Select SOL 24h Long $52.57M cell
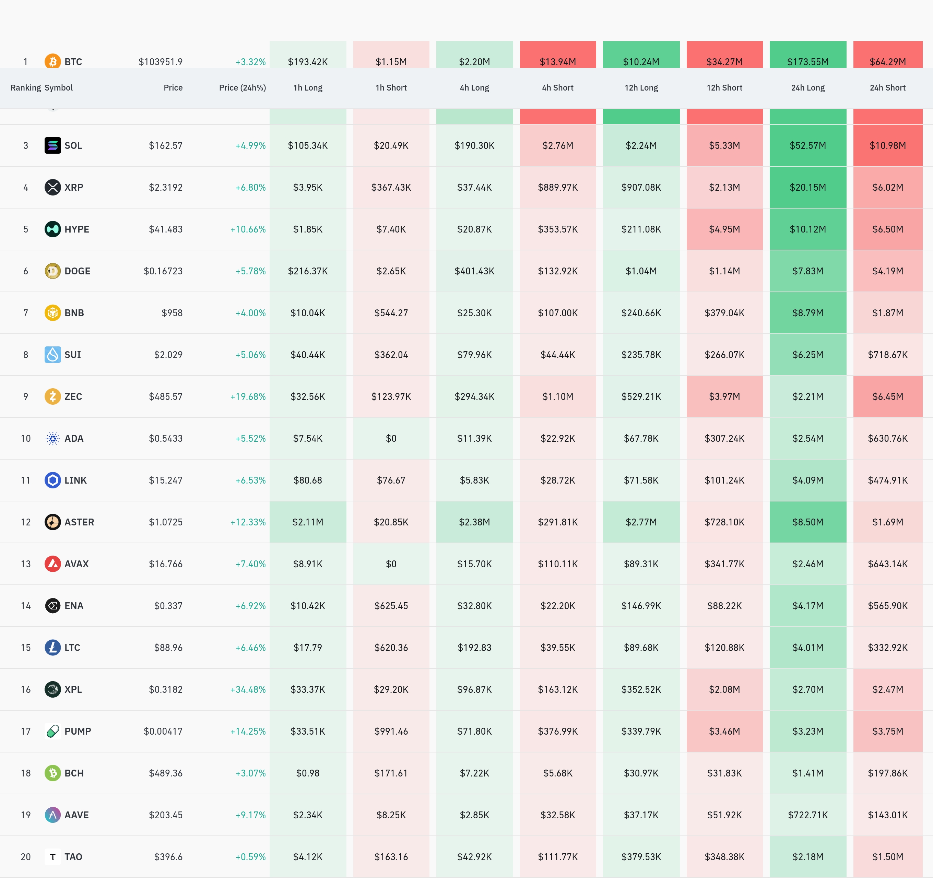The image size is (933, 878). click(x=807, y=145)
